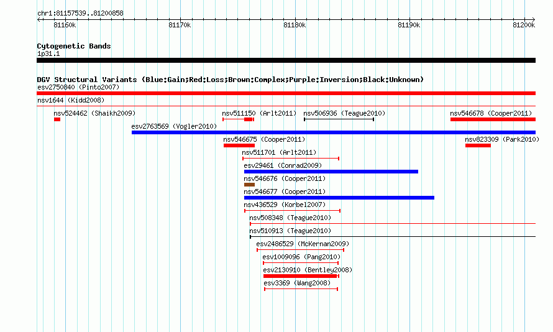
Task: Select the blue esv29461 gain bar
Action: pos(331,172)
